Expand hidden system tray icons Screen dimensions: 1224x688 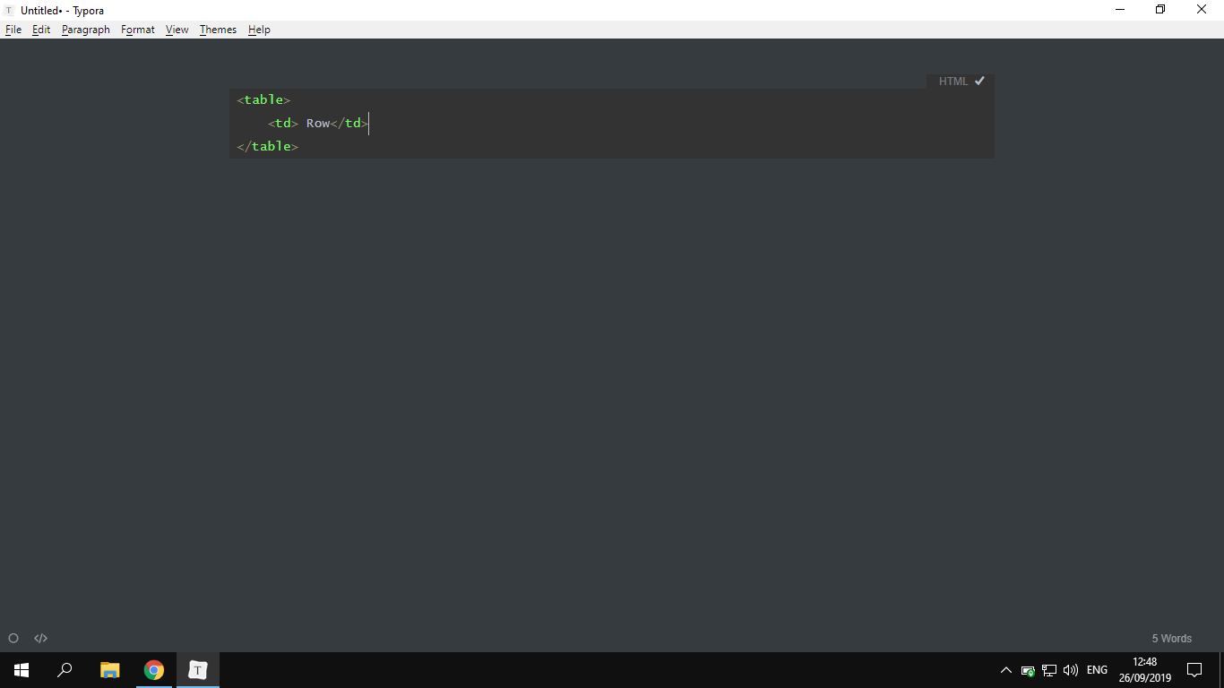coord(1005,669)
